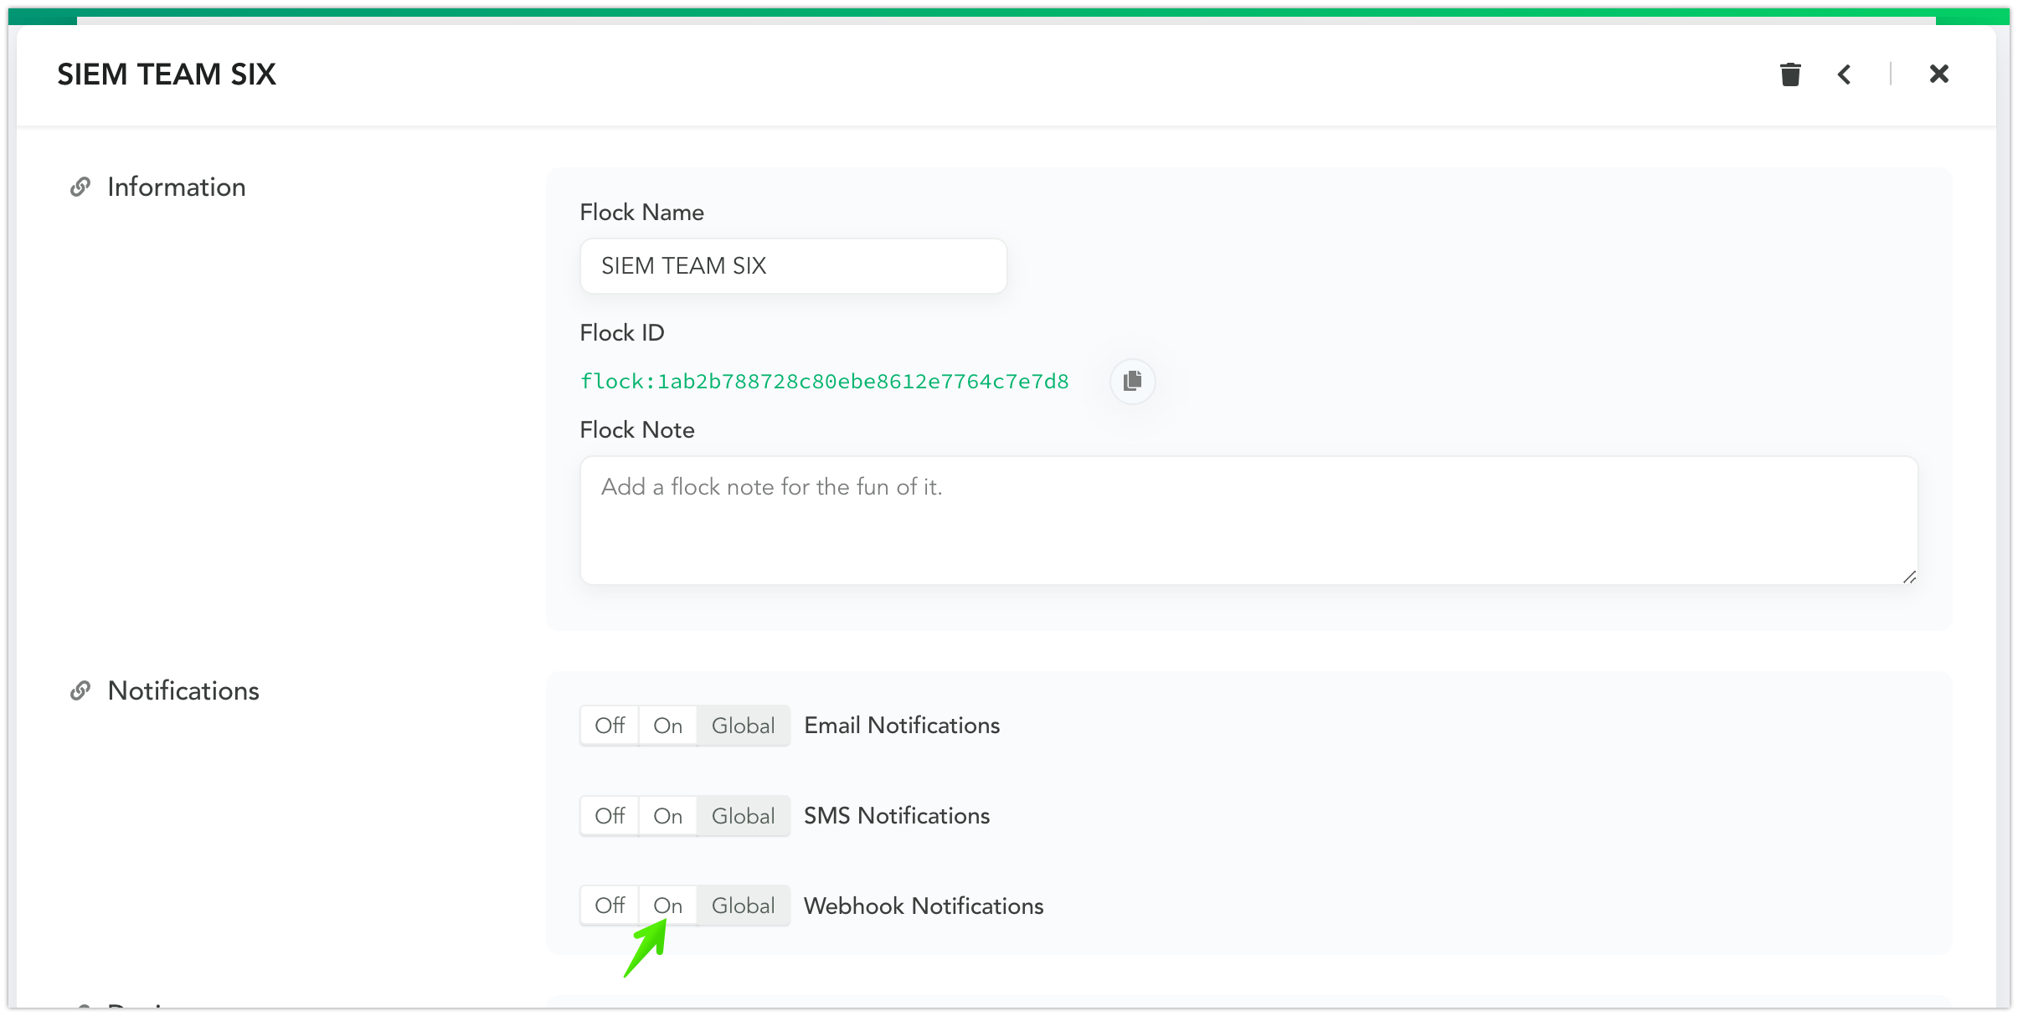Click into the Flock Note text area
The height and width of the screenshot is (1016, 2018).
1248,520
